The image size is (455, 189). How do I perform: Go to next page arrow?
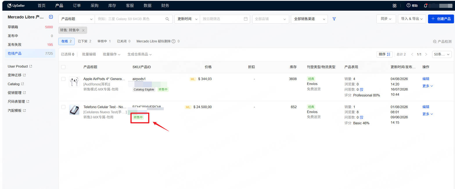coord(426,54)
